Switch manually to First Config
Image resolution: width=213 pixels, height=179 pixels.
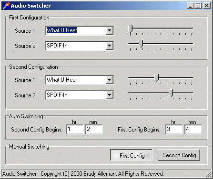131,155
